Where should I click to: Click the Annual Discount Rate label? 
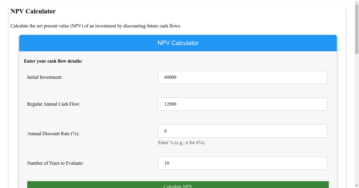[53, 133]
